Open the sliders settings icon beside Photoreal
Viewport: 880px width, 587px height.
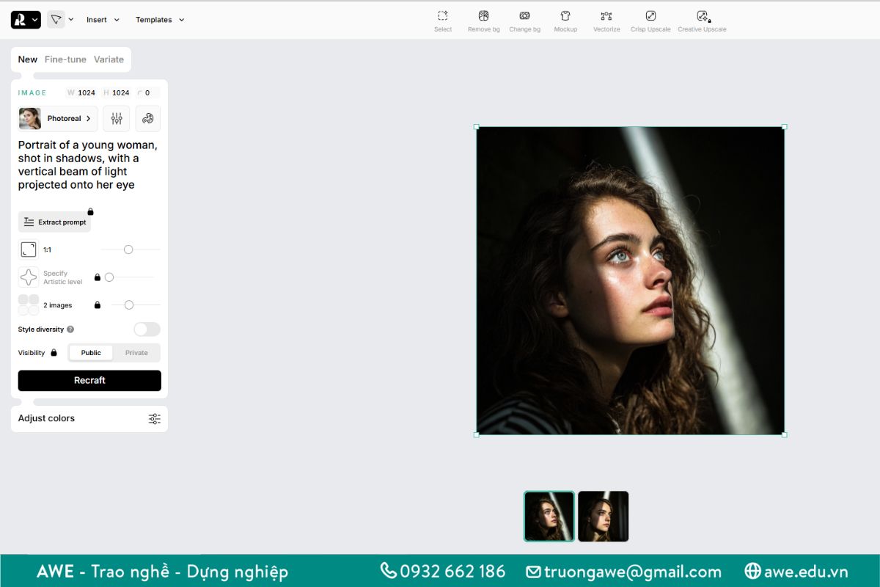click(117, 118)
